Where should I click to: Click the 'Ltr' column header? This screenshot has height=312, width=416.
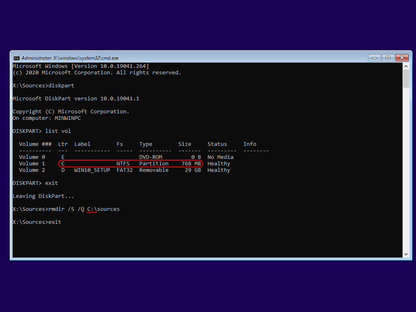coord(63,144)
